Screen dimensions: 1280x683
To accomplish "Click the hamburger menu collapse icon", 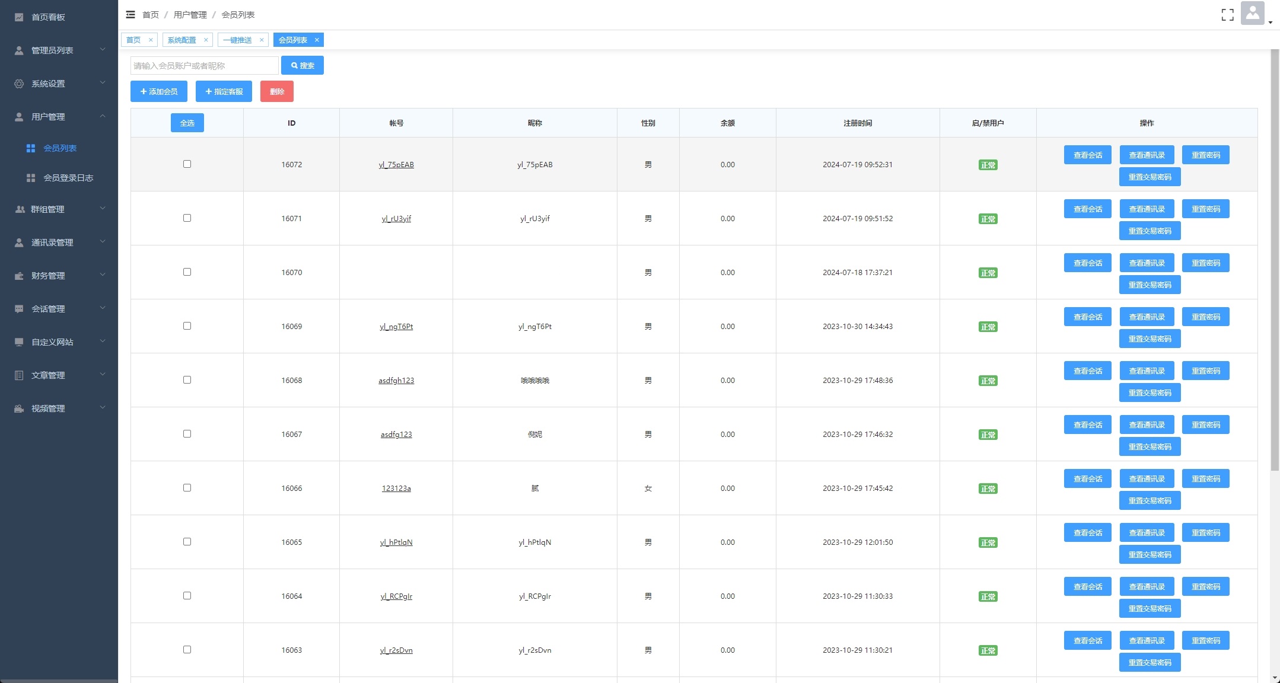I will tap(130, 14).
